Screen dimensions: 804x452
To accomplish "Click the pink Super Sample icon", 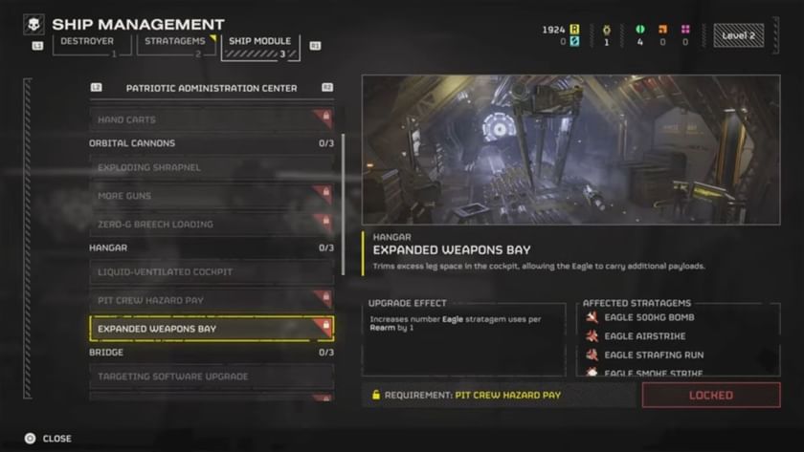I will click(x=685, y=30).
